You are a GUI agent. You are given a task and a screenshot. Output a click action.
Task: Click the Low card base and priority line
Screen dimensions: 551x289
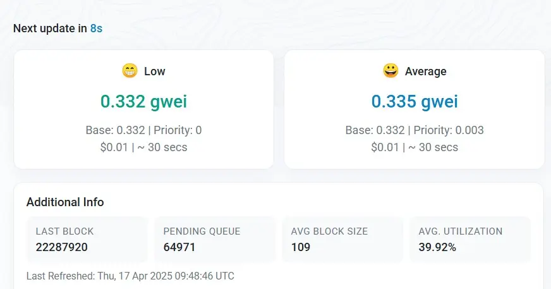click(143, 130)
